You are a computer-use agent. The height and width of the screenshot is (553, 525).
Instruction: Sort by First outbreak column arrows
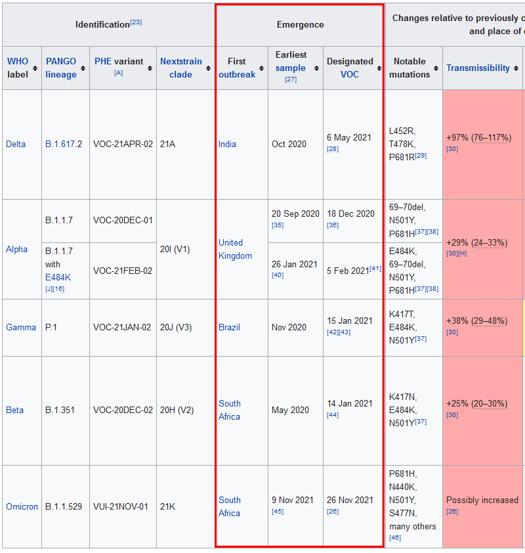click(261, 68)
